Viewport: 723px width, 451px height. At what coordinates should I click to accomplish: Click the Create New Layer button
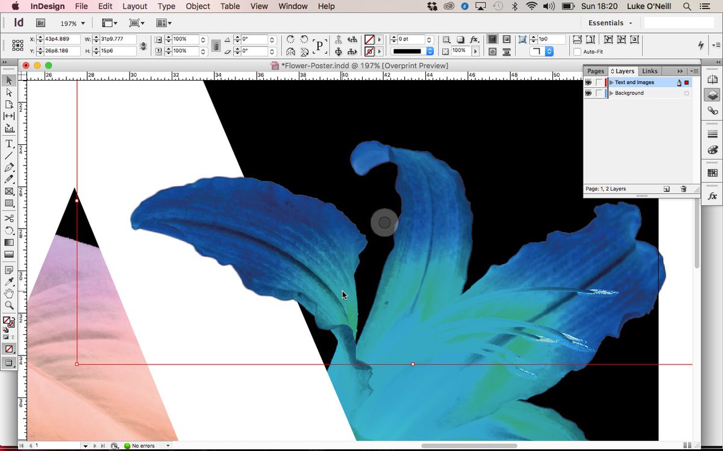667,188
